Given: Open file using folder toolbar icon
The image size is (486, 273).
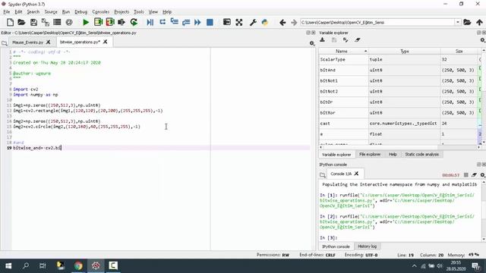Looking at the screenshot, I should click(x=21, y=22).
